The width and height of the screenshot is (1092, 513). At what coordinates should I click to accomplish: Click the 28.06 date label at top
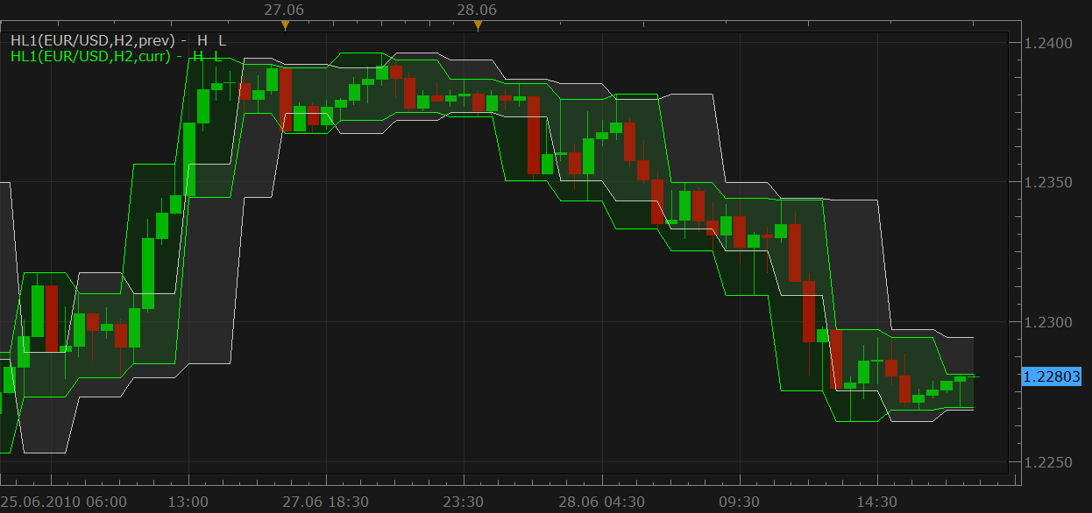pos(478,10)
